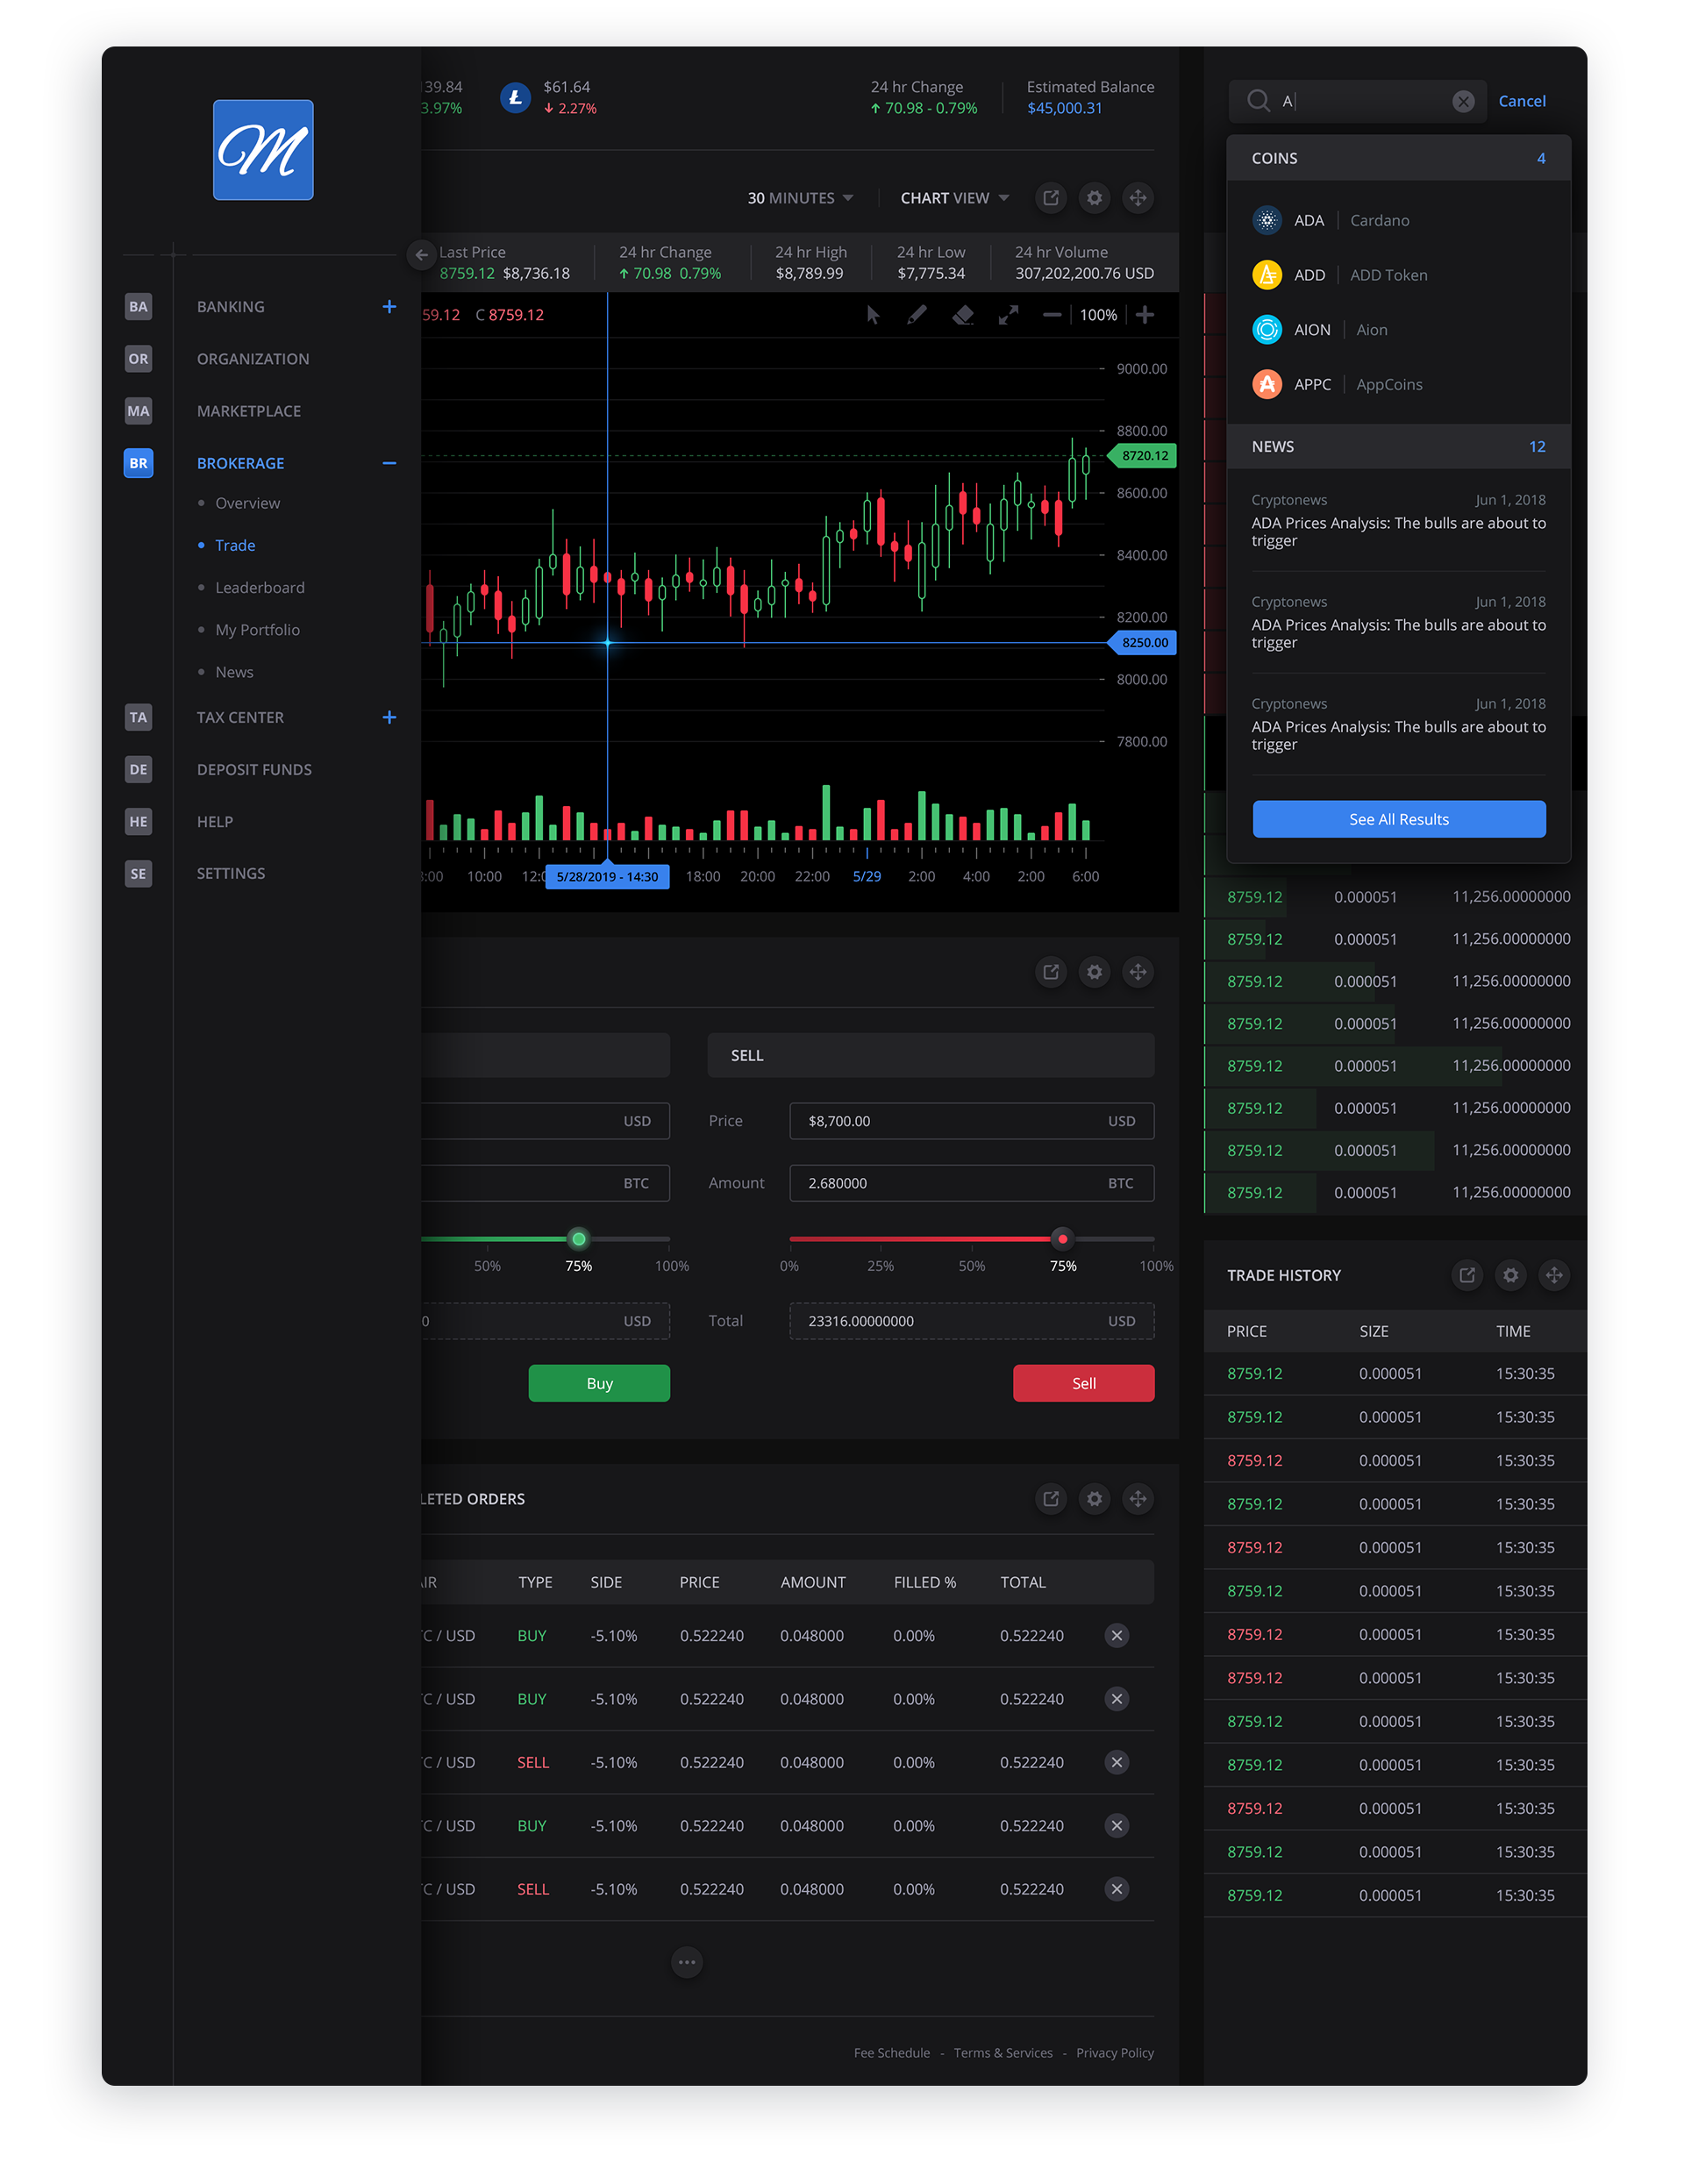Switch to the Trade menu item
The width and height of the screenshot is (1684, 2184).
pyautogui.click(x=234, y=545)
